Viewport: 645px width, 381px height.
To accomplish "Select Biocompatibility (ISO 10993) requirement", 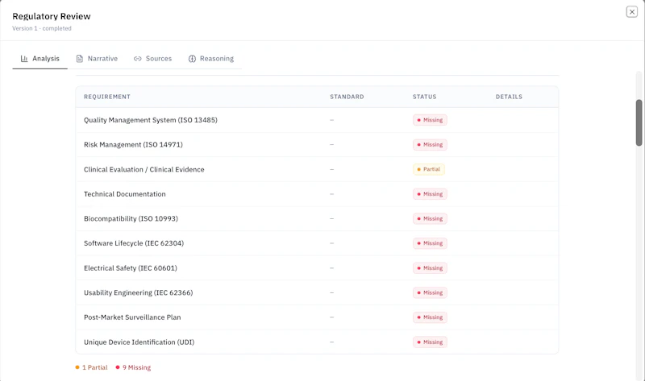I will 131,218.
